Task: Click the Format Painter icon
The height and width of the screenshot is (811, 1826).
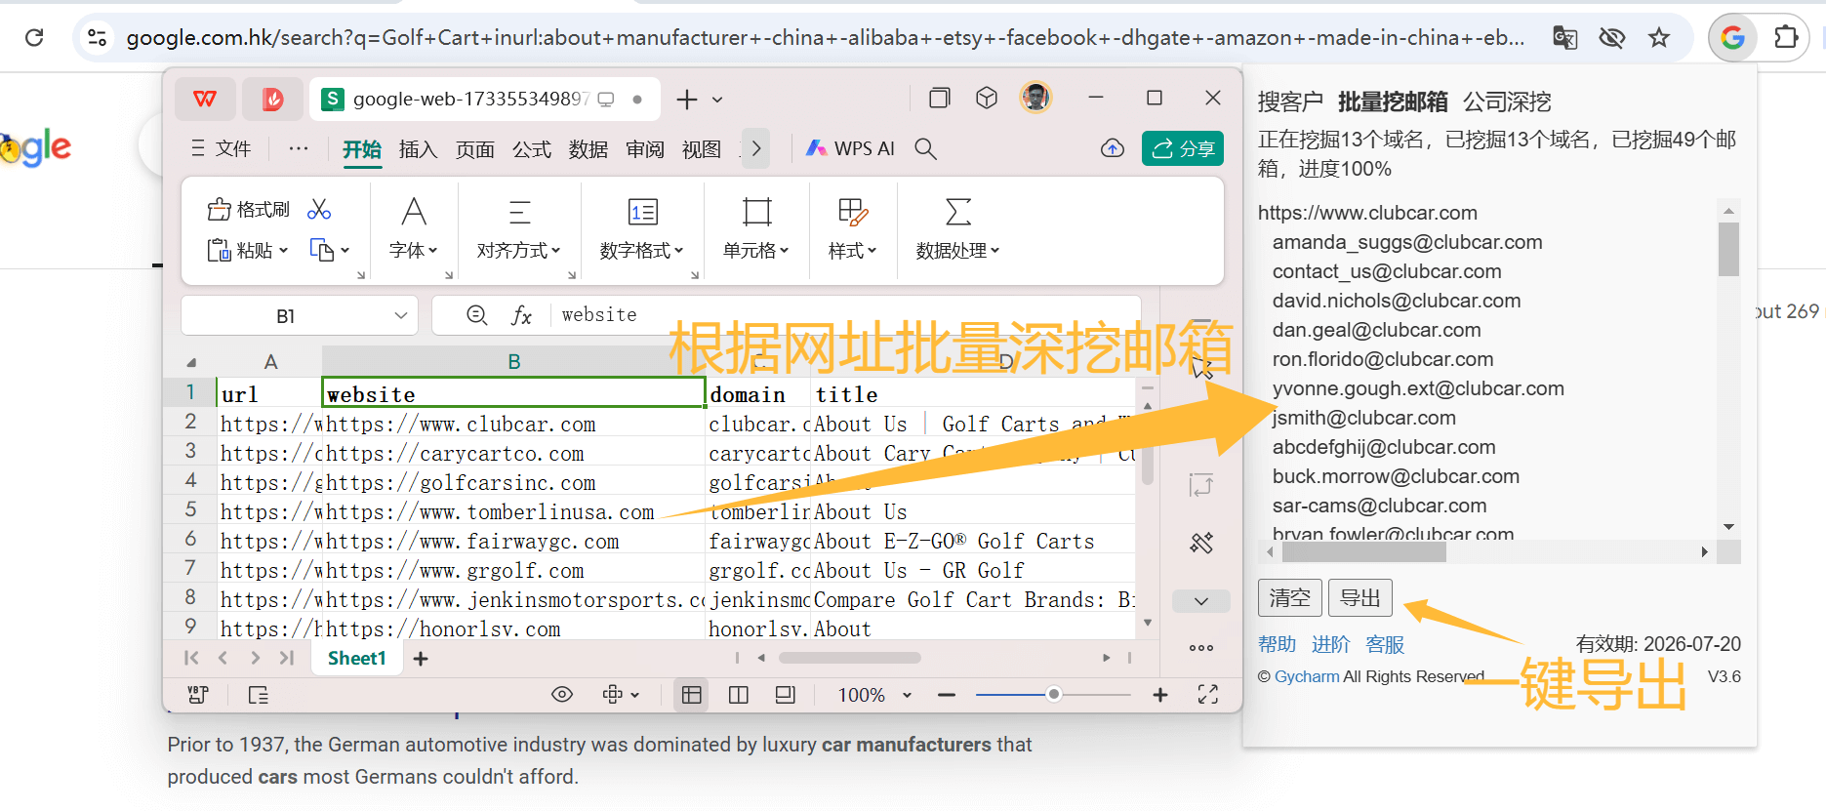Action: tap(249, 209)
